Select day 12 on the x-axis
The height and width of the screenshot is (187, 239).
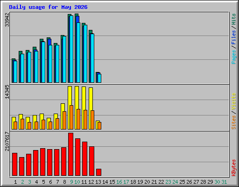pos(91,182)
